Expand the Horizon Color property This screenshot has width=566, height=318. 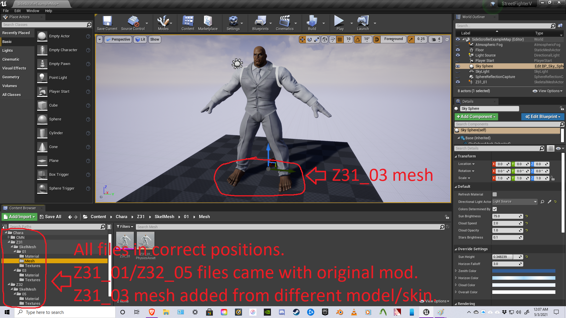tap(456, 278)
